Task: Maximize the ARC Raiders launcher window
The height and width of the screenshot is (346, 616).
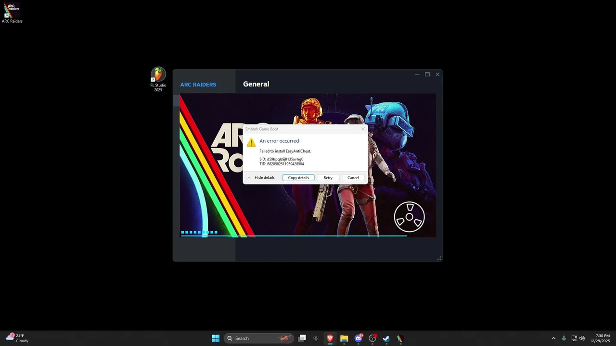Action: click(427, 74)
